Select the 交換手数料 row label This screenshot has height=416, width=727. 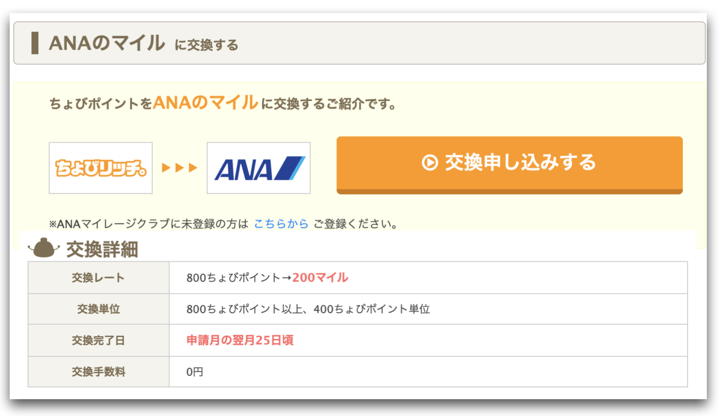pos(98,372)
